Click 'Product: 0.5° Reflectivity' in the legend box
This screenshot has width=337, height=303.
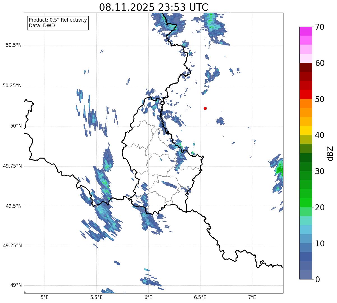58,20
